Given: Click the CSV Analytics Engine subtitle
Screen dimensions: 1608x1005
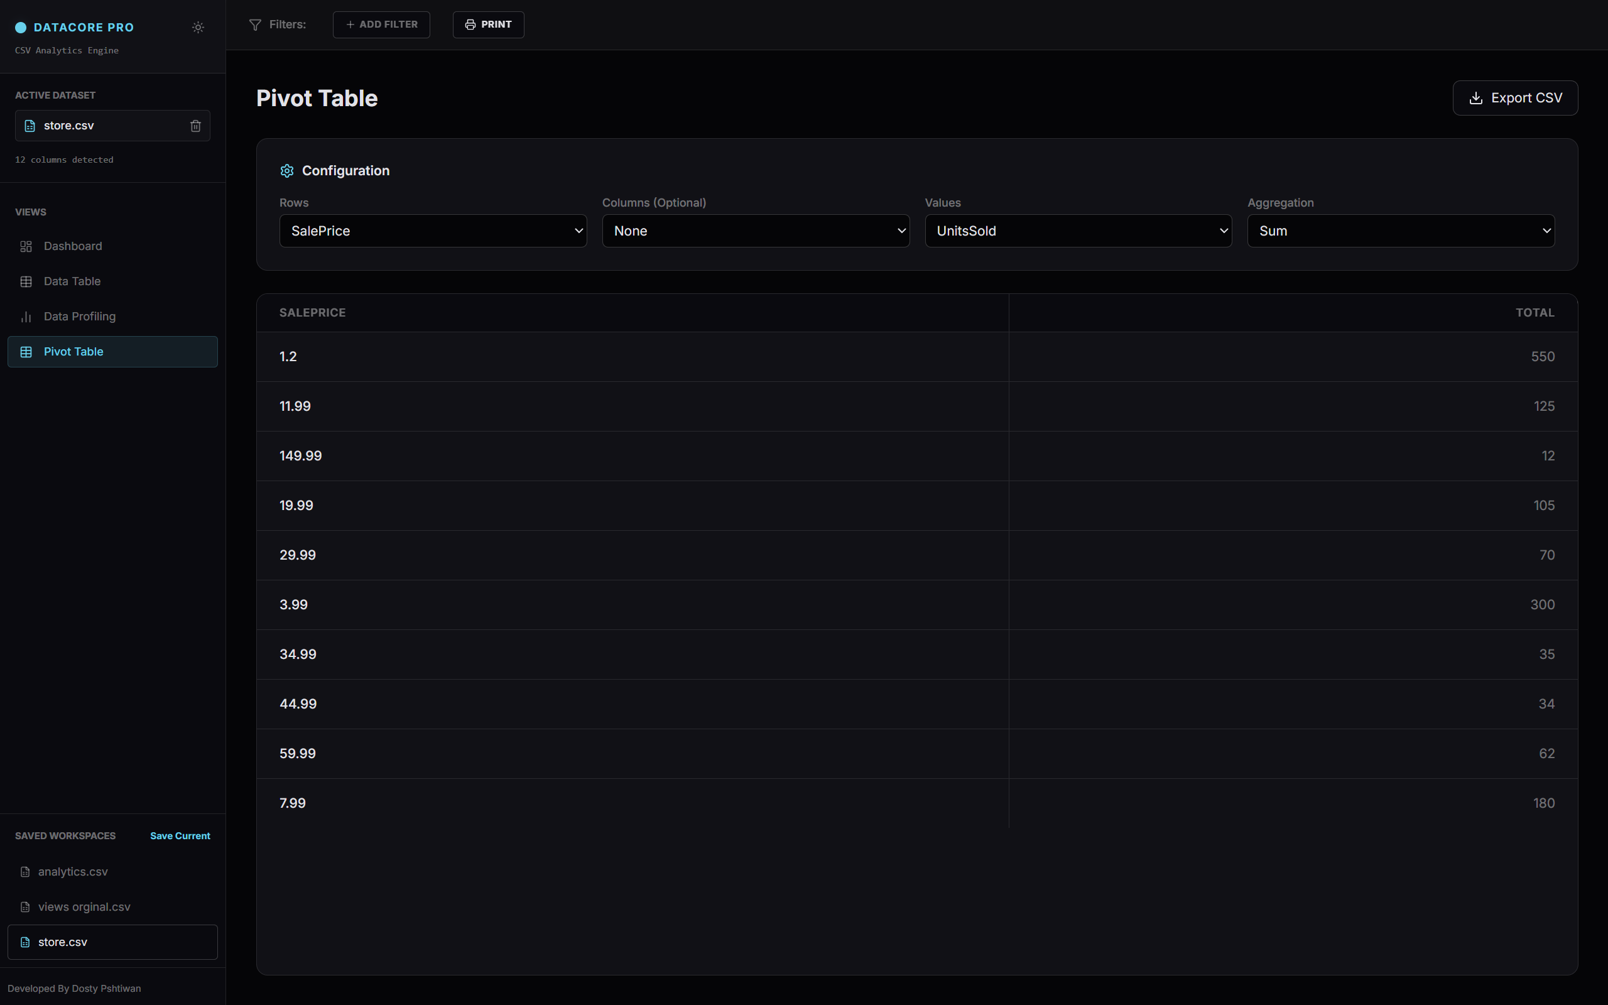Looking at the screenshot, I should [x=67, y=50].
